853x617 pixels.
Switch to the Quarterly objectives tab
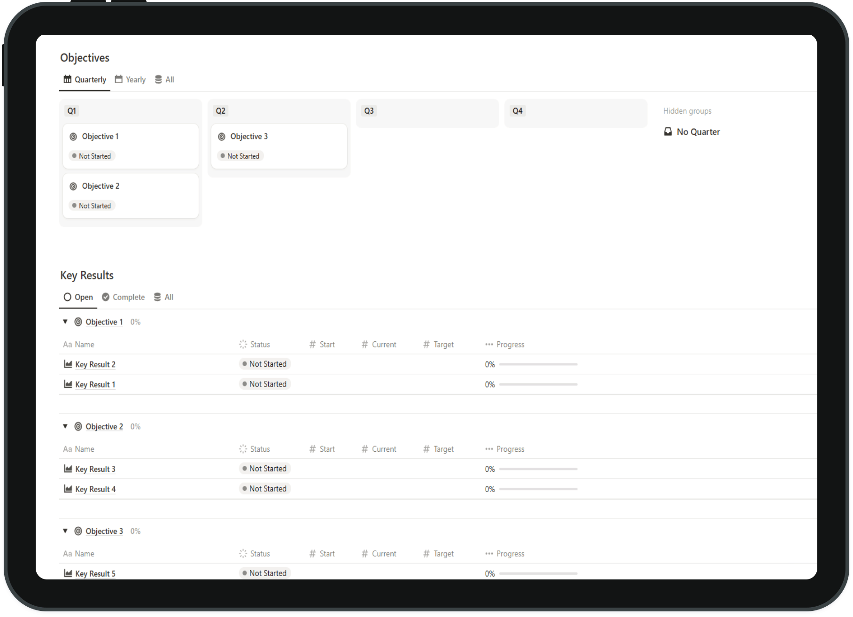click(85, 79)
